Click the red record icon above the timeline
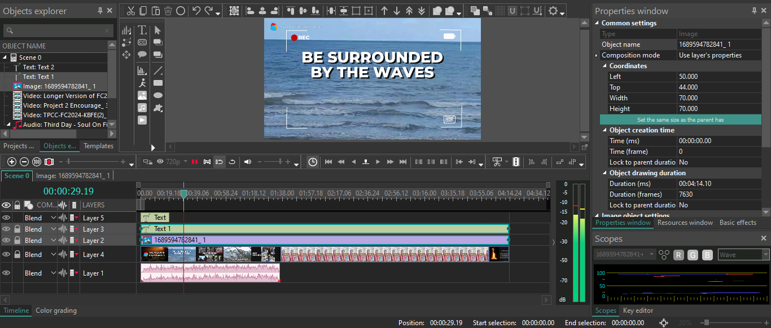 point(49,162)
